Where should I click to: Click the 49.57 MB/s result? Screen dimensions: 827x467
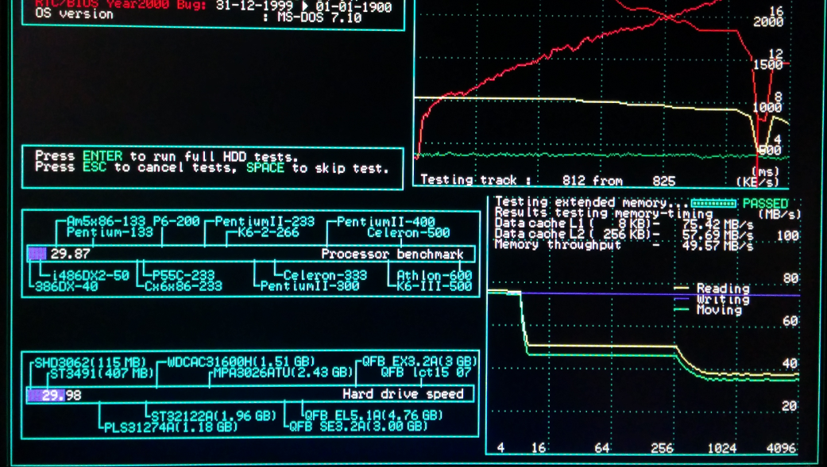(717, 246)
